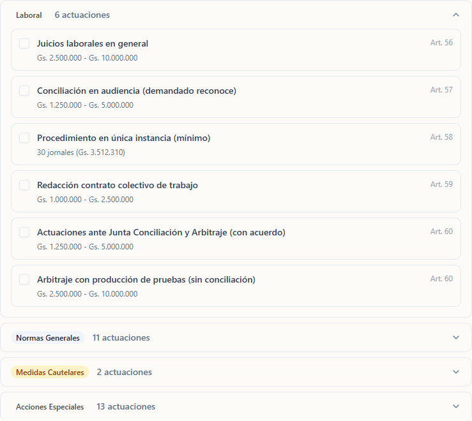The height and width of the screenshot is (421, 472).
Task: Click 'Procedimiento en única instancia (mínimo)' title
Action: coord(124,138)
